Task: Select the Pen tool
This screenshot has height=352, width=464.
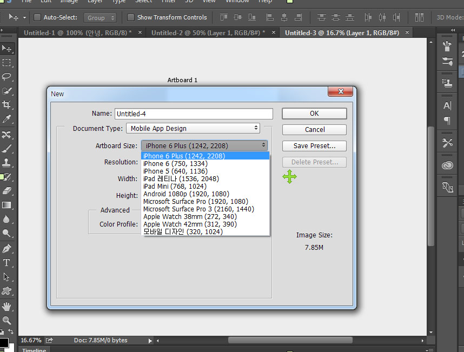Action: (7, 248)
